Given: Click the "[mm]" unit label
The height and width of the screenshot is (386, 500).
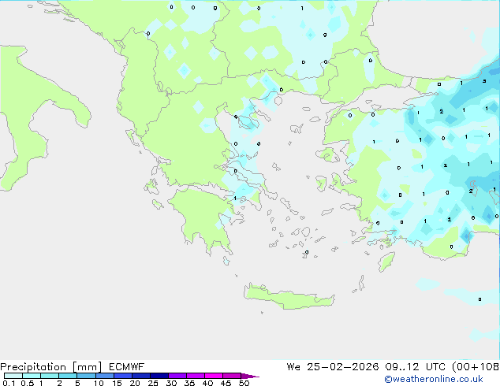Looking at the screenshot, I should [x=87, y=367].
